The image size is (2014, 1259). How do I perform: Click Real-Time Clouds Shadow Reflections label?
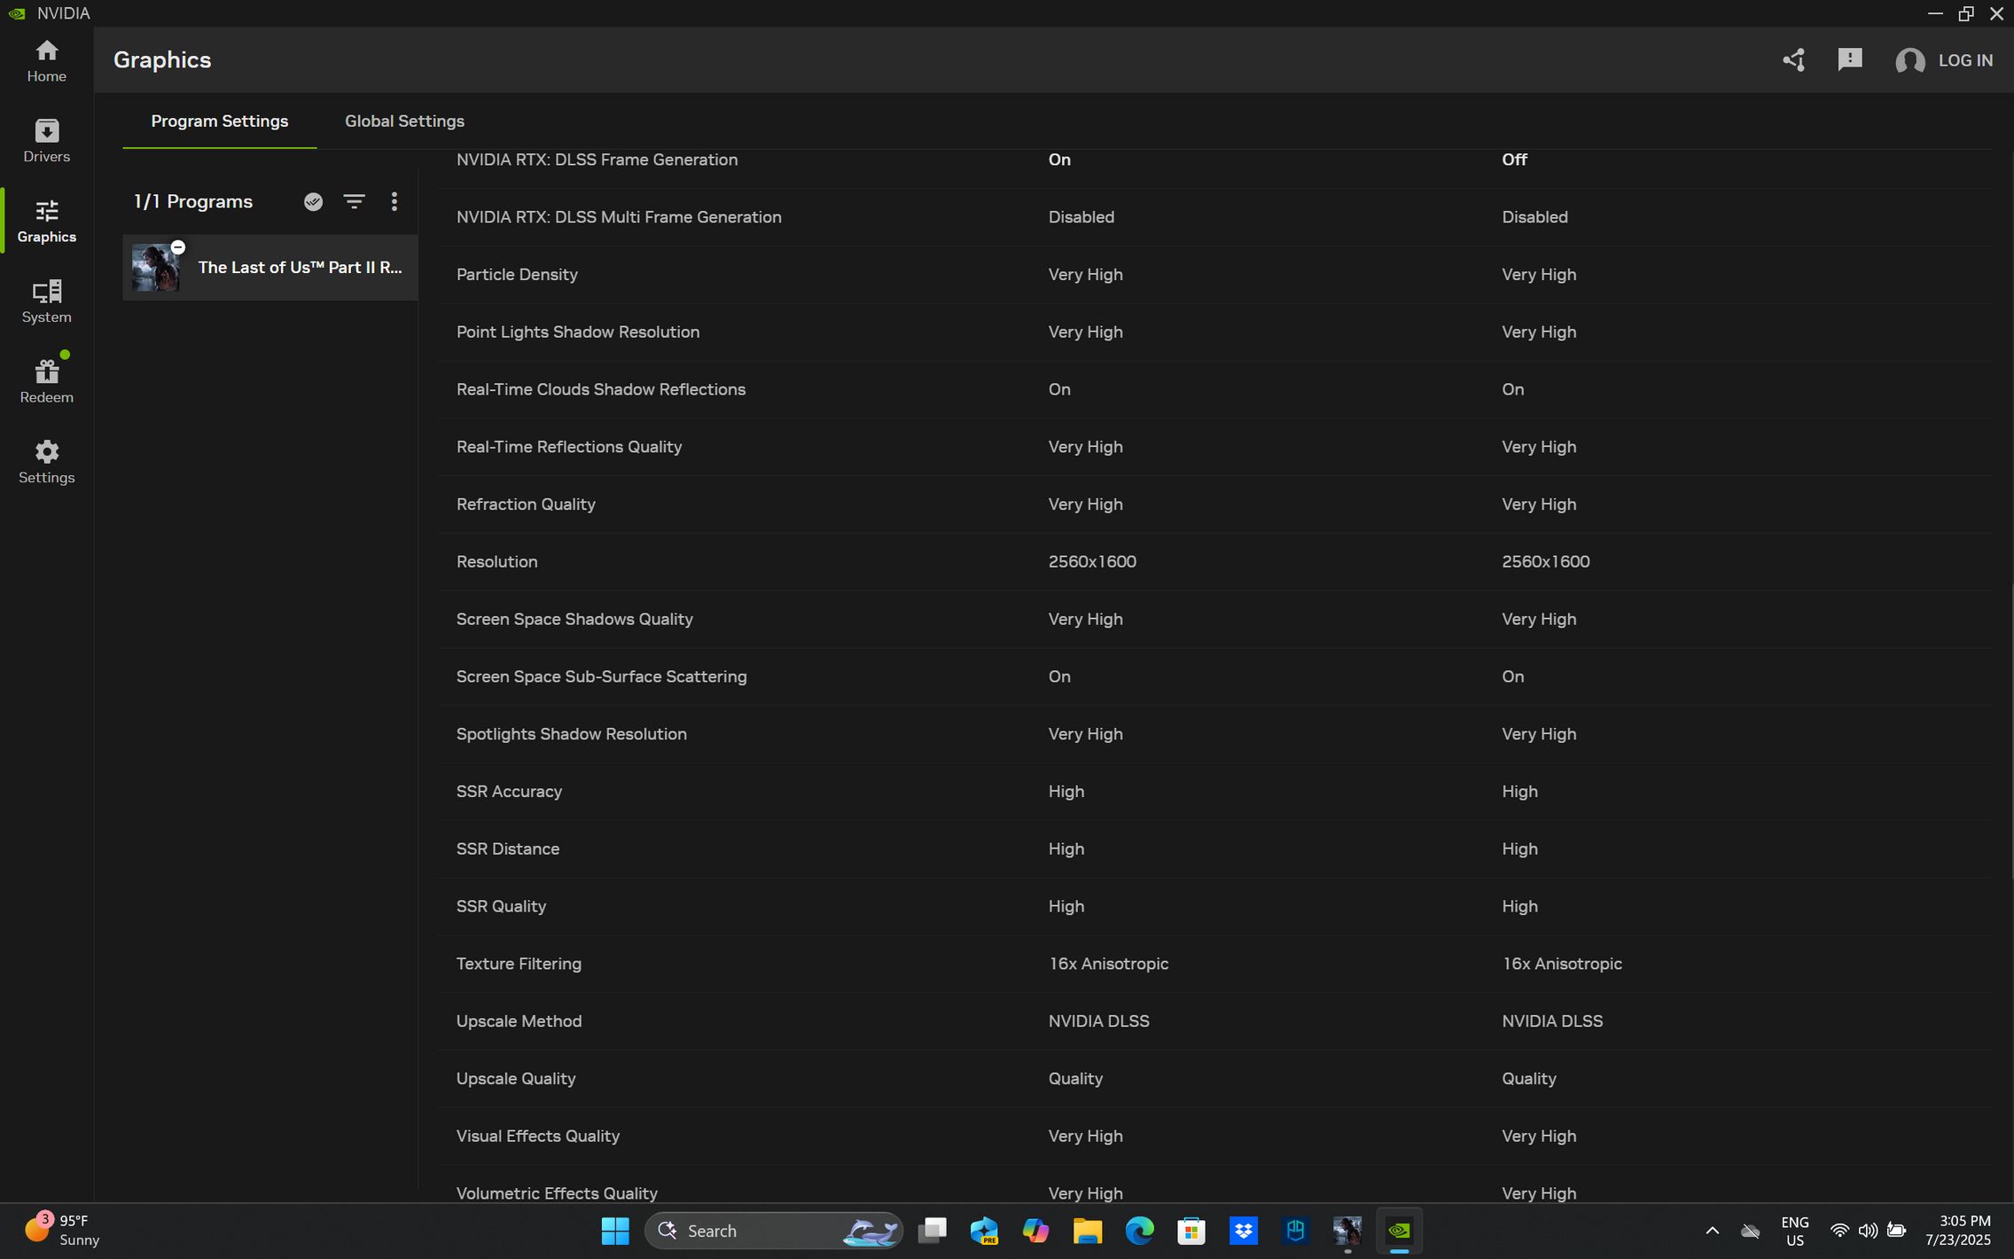[600, 390]
